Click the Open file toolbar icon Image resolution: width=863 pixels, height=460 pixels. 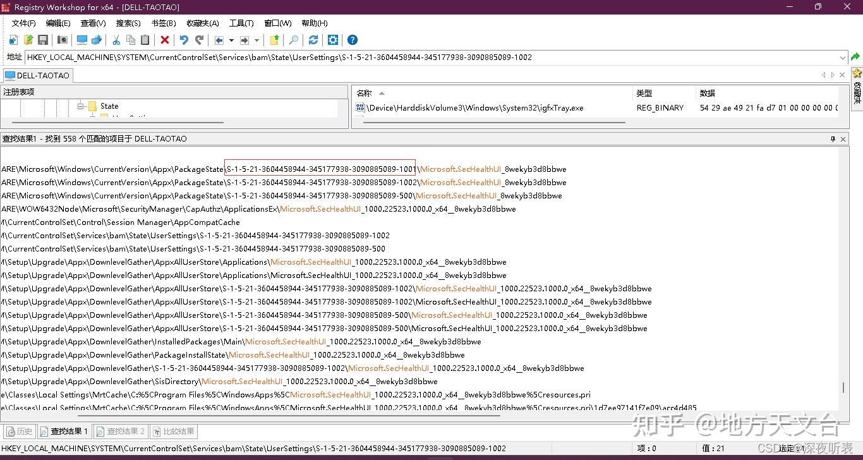point(28,40)
